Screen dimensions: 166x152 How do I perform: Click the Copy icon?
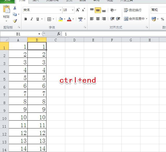point(15,14)
